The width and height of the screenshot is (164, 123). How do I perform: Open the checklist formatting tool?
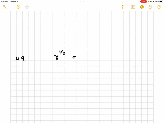tap(124, 7)
